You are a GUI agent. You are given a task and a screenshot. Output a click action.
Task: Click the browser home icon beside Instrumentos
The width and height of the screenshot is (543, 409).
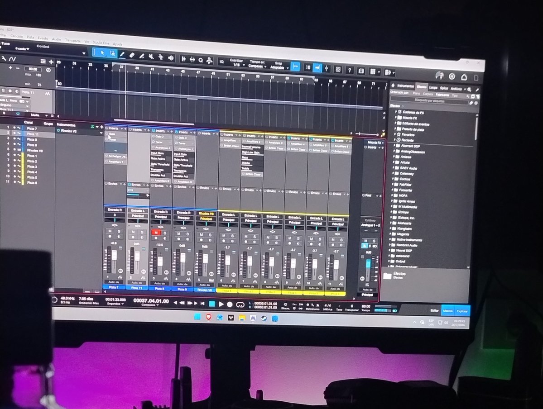click(394, 85)
